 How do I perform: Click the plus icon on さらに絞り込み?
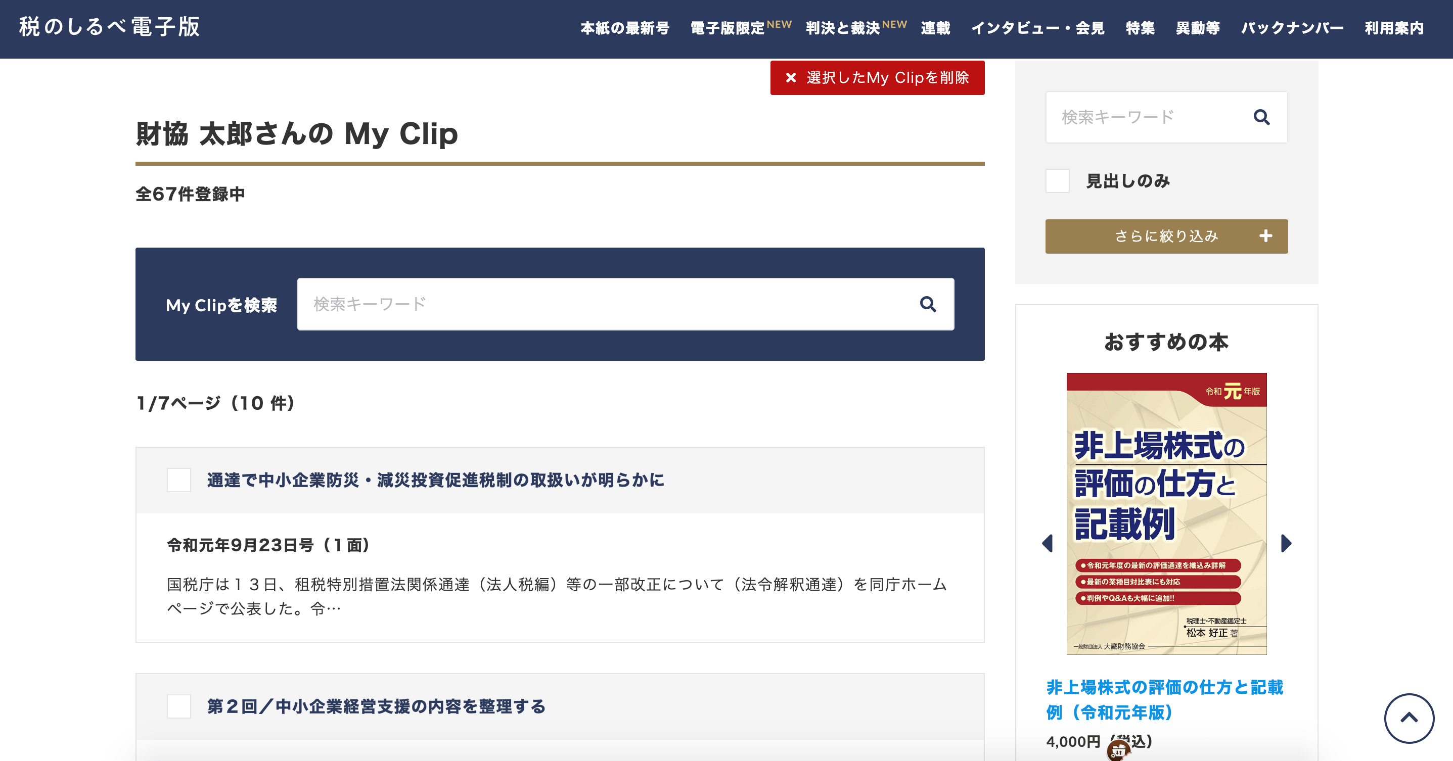click(x=1266, y=236)
